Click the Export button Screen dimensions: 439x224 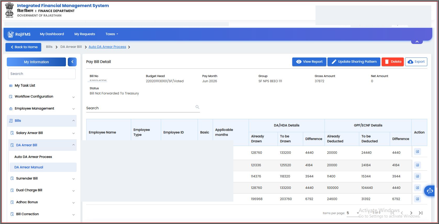[416, 62]
